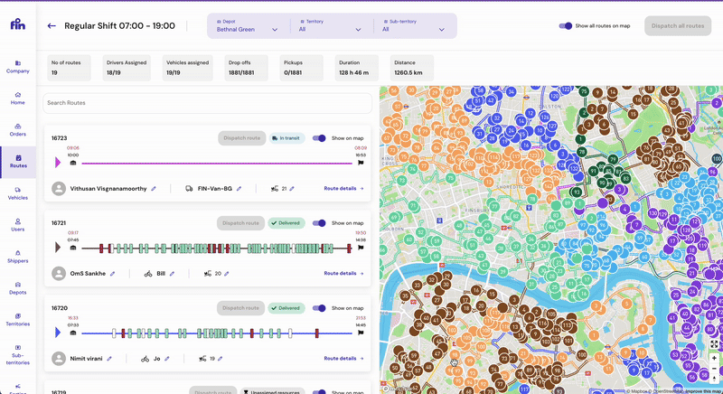Open Orders in the sidebar
Viewport: 723px width, 394px height.
click(17, 130)
